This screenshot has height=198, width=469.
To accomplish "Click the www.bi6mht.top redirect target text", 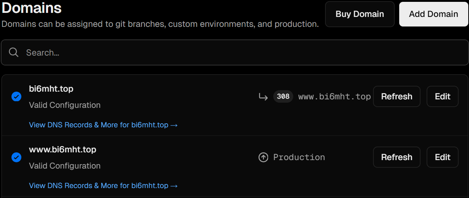I will coord(334,97).
